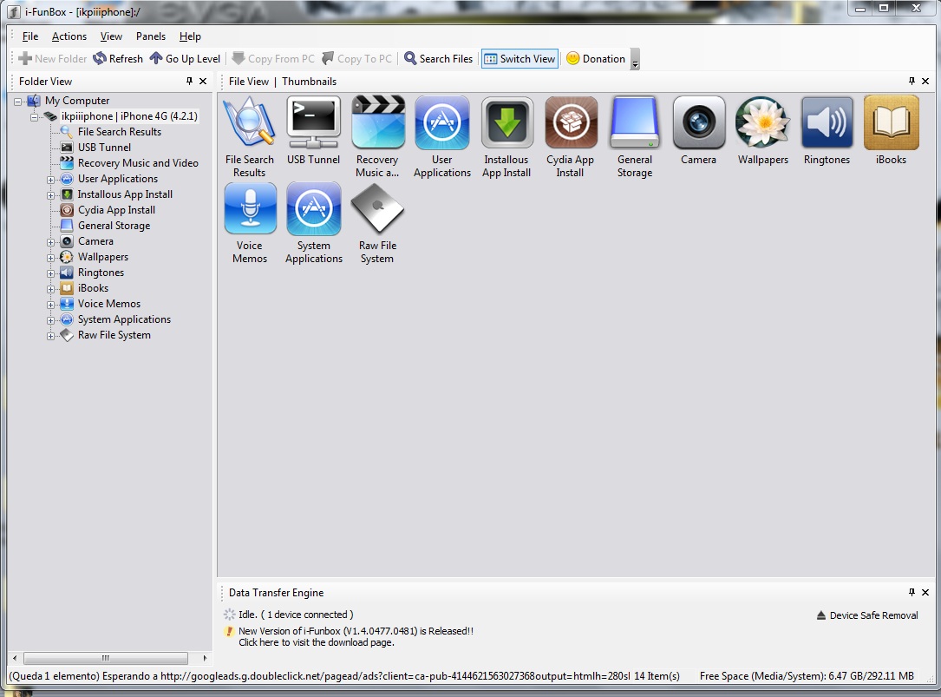Collapse the My Computer tree node

click(x=18, y=102)
